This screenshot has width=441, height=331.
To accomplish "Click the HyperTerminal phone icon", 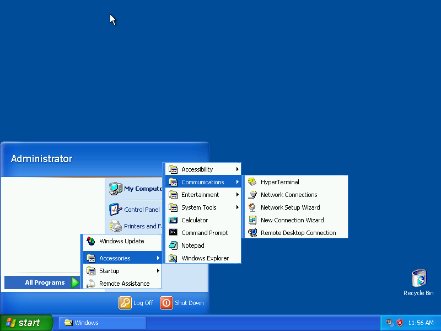I will pos(252,182).
